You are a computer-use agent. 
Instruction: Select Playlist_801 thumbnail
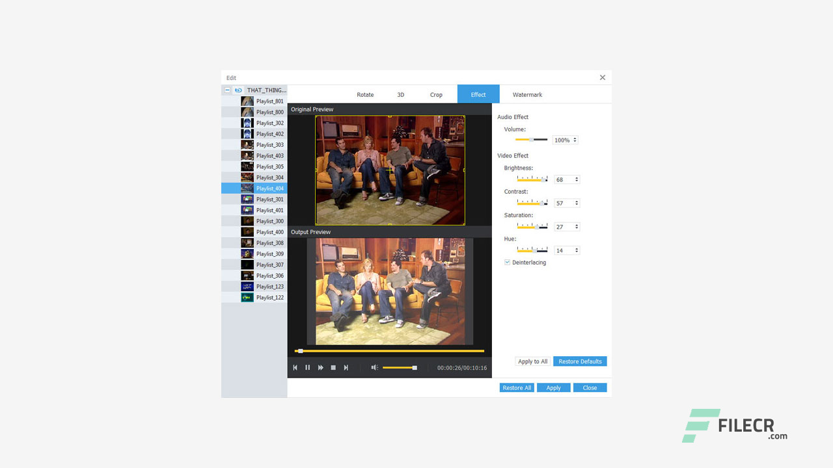click(x=247, y=101)
